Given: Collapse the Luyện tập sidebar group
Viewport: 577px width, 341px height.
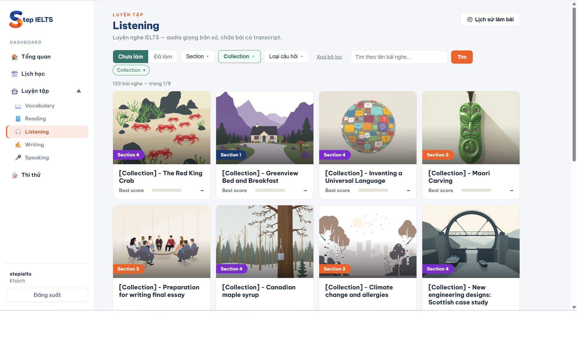Looking at the screenshot, I should pyautogui.click(x=79, y=91).
